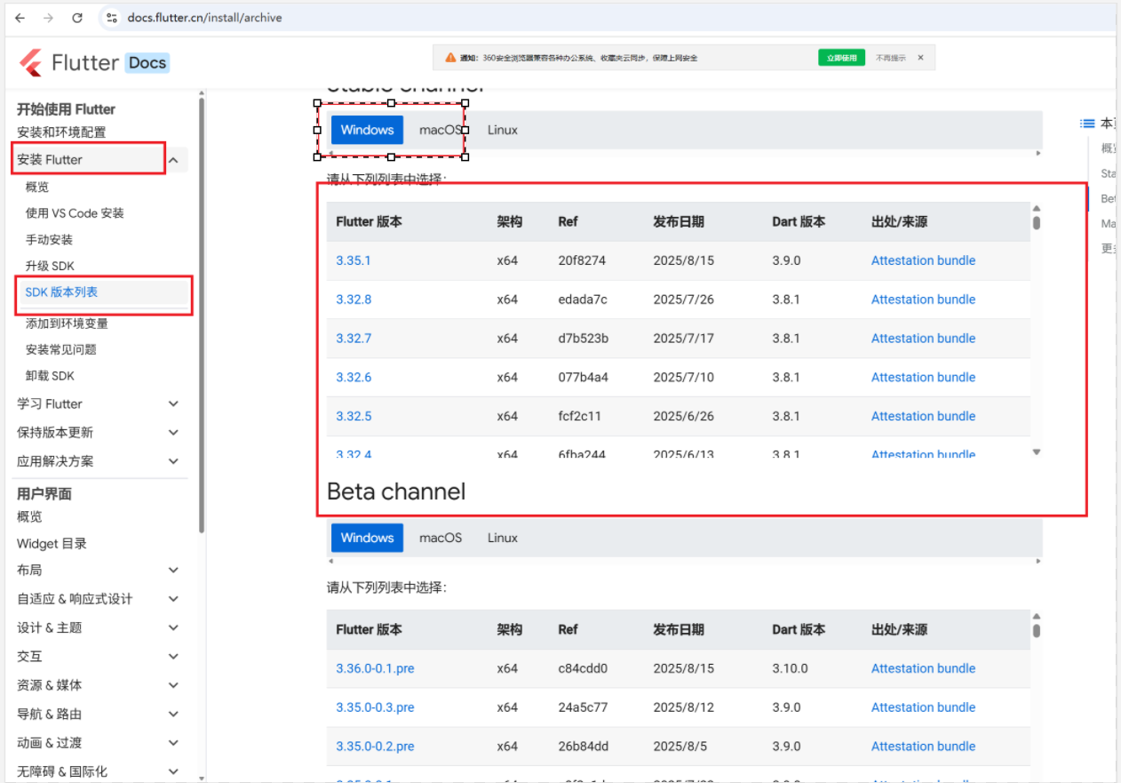Download beta version 3.35.0-0.2.pre

coord(375,747)
